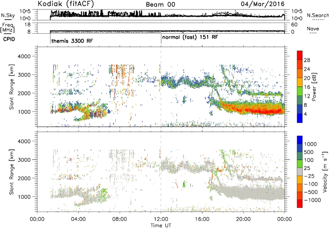Click the '16' tick on Power scale
329x228 pixels.
tap(307, 87)
